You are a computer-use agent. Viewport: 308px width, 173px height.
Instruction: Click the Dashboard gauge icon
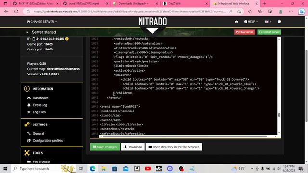pos(29,98)
